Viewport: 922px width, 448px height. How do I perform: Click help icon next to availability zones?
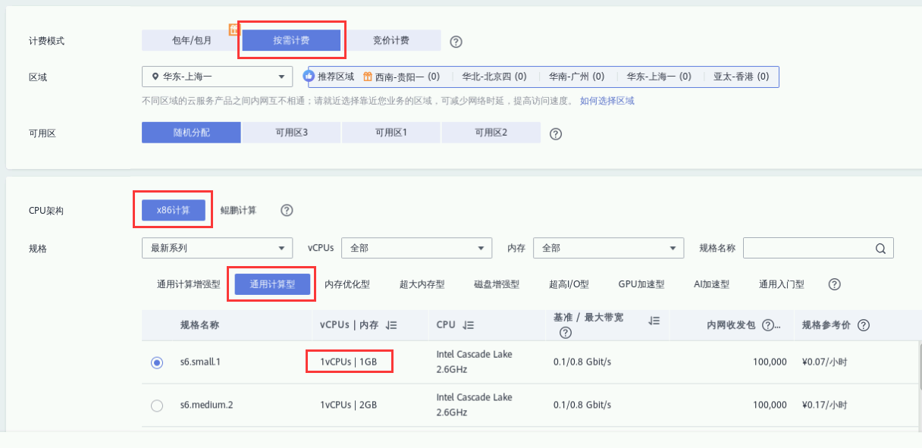pyautogui.click(x=555, y=133)
